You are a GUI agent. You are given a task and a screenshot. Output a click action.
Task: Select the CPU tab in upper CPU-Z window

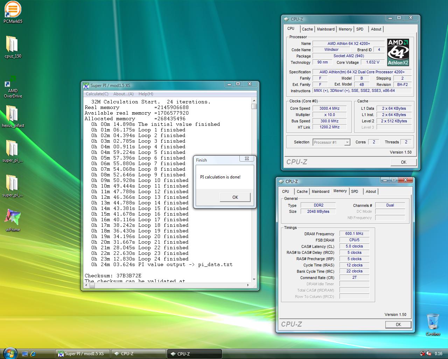[291, 29]
